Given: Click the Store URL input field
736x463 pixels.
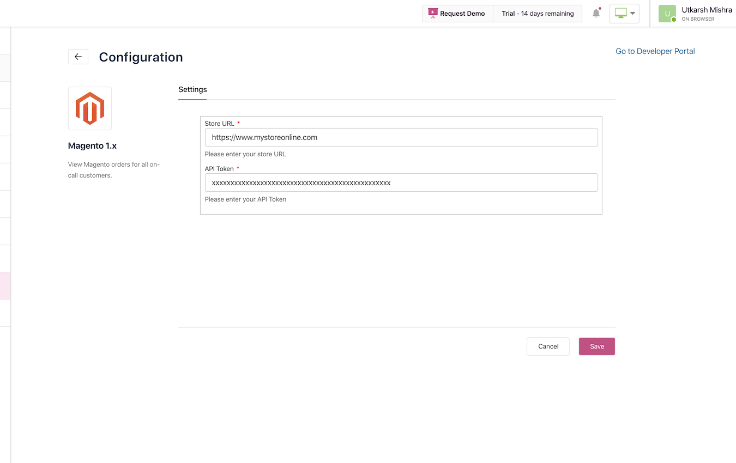Looking at the screenshot, I should click(x=401, y=137).
